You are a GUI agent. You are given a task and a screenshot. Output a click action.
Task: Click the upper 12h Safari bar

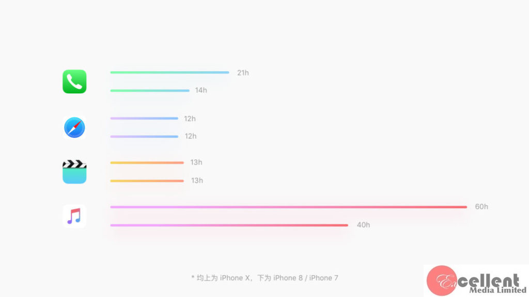point(144,119)
